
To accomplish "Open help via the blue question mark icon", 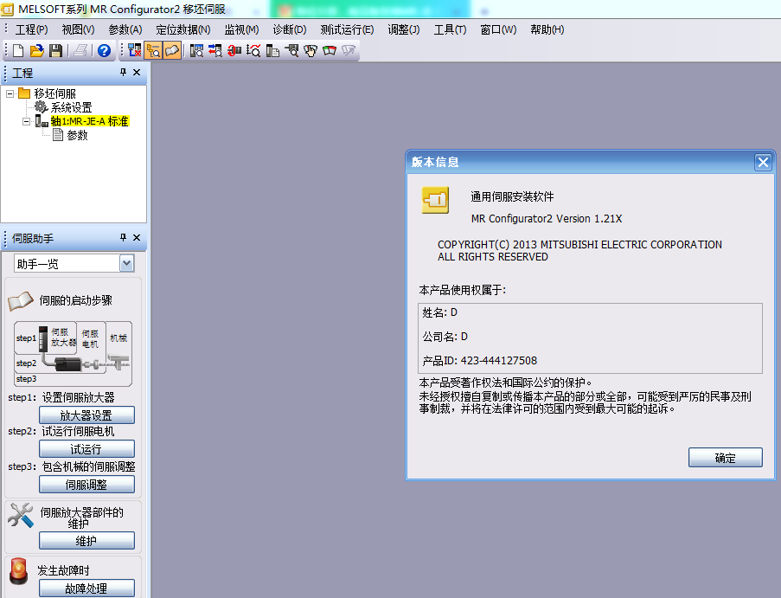I will (105, 51).
